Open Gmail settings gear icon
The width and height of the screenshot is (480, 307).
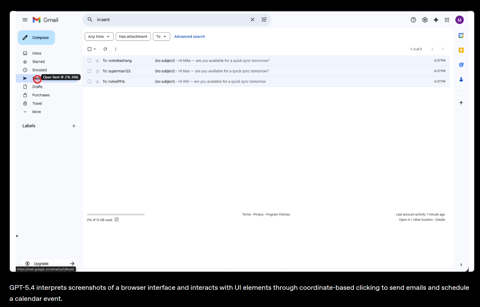(425, 20)
